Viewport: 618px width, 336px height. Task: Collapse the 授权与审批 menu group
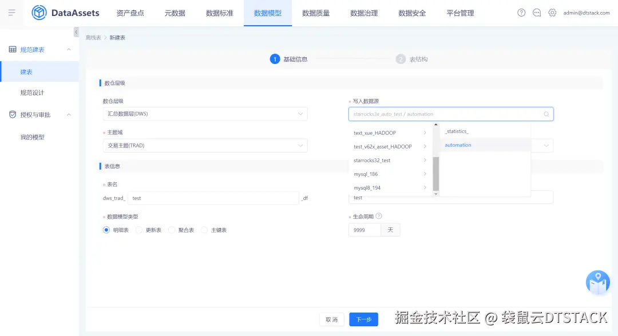pyautogui.click(x=69, y=115)
